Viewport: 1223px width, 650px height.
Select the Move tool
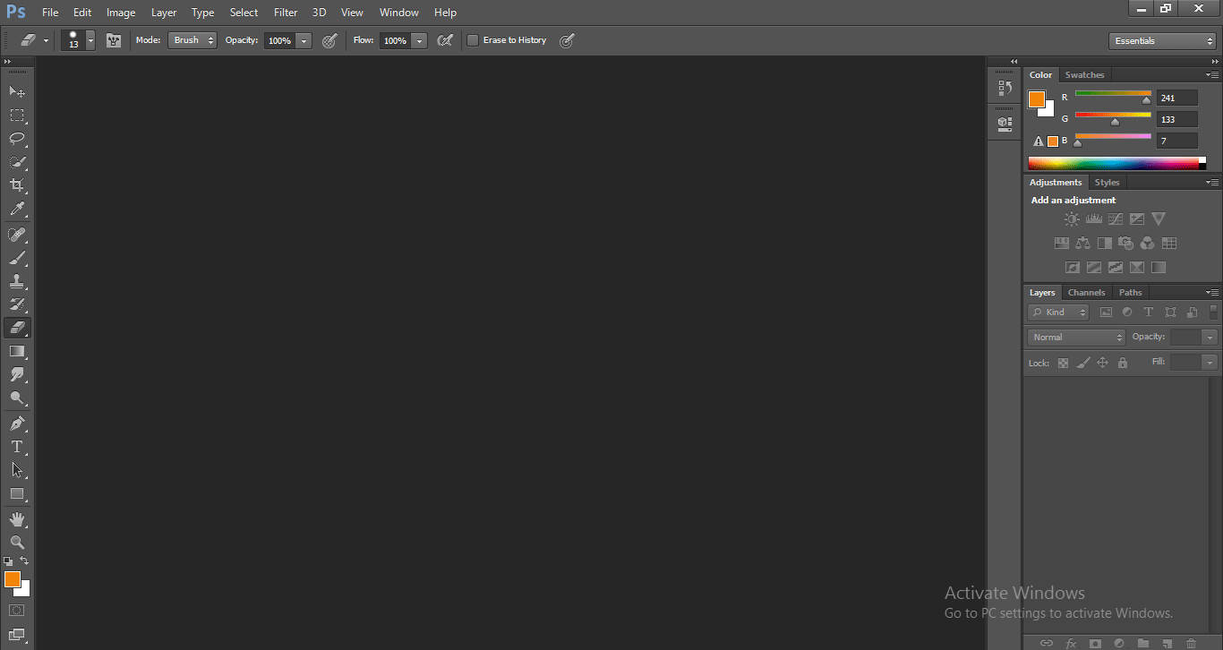pos(17,91)
